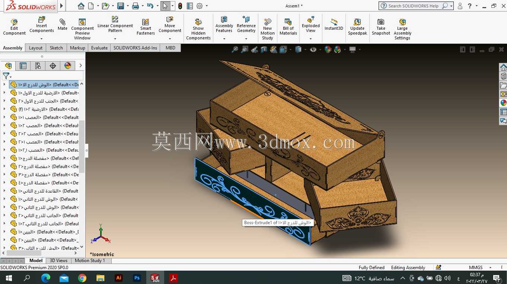Toggle Instant3D on or off
507x284 pixels.
coord(334,25)
